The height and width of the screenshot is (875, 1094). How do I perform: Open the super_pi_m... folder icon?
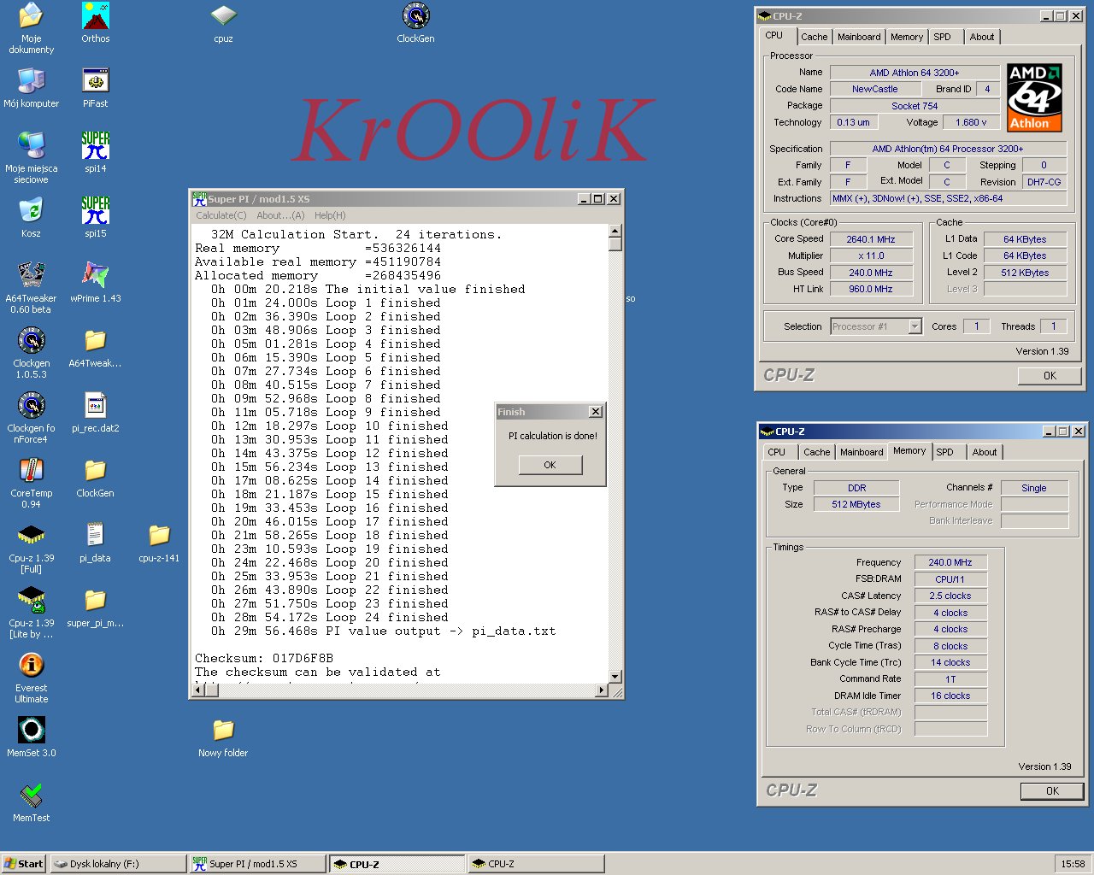tap(95, 608)
